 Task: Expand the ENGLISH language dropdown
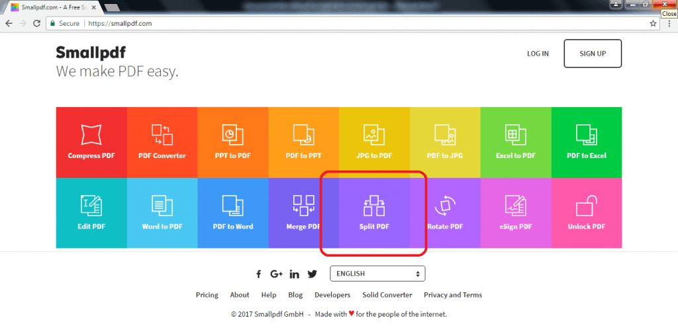pos(377,274)
